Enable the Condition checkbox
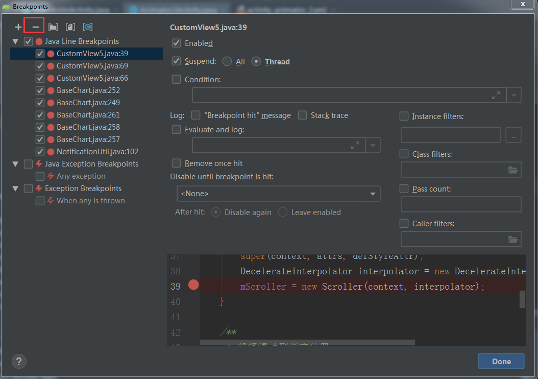The image size is (538, 379). coord(177,79)
